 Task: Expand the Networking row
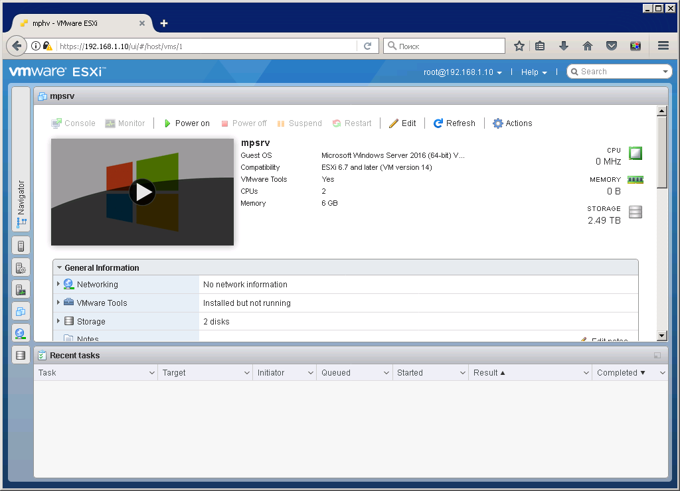click(x=58, y=284)
